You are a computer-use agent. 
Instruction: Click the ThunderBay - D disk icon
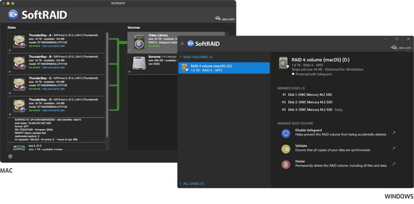pos(19,106)
